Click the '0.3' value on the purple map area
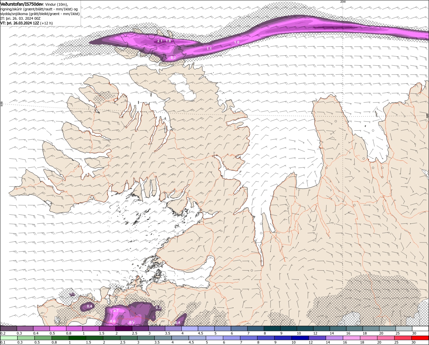The image size is (429, 345). pyautogui.click(x=158, y=307)
